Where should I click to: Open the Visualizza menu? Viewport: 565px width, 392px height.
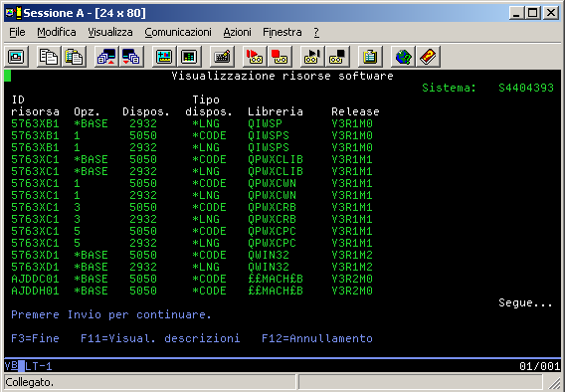point(110,32)
